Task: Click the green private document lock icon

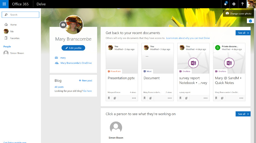Action: click(x=218, y=48)
